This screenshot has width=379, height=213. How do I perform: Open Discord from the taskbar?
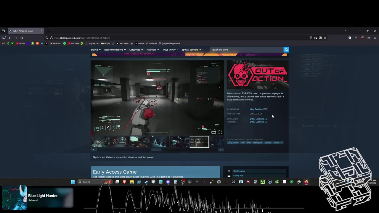click(x=168, y=182)
